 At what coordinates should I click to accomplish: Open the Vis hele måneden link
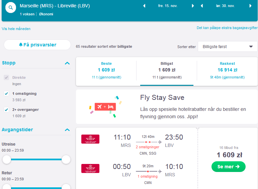click(16, 29)
